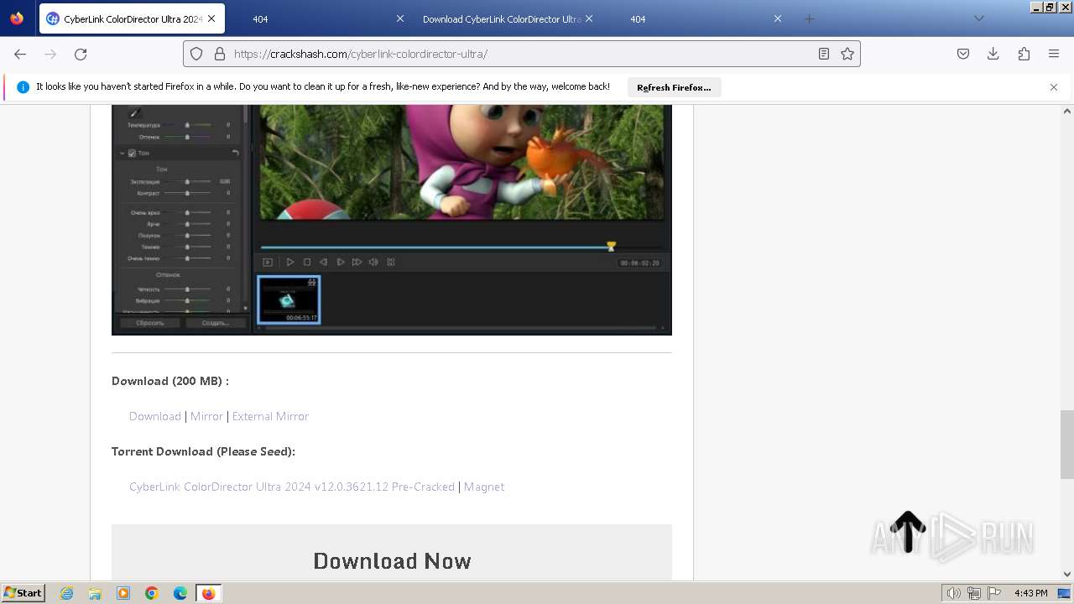
Task: Close the first 404 tab
Action: point(399,18)
